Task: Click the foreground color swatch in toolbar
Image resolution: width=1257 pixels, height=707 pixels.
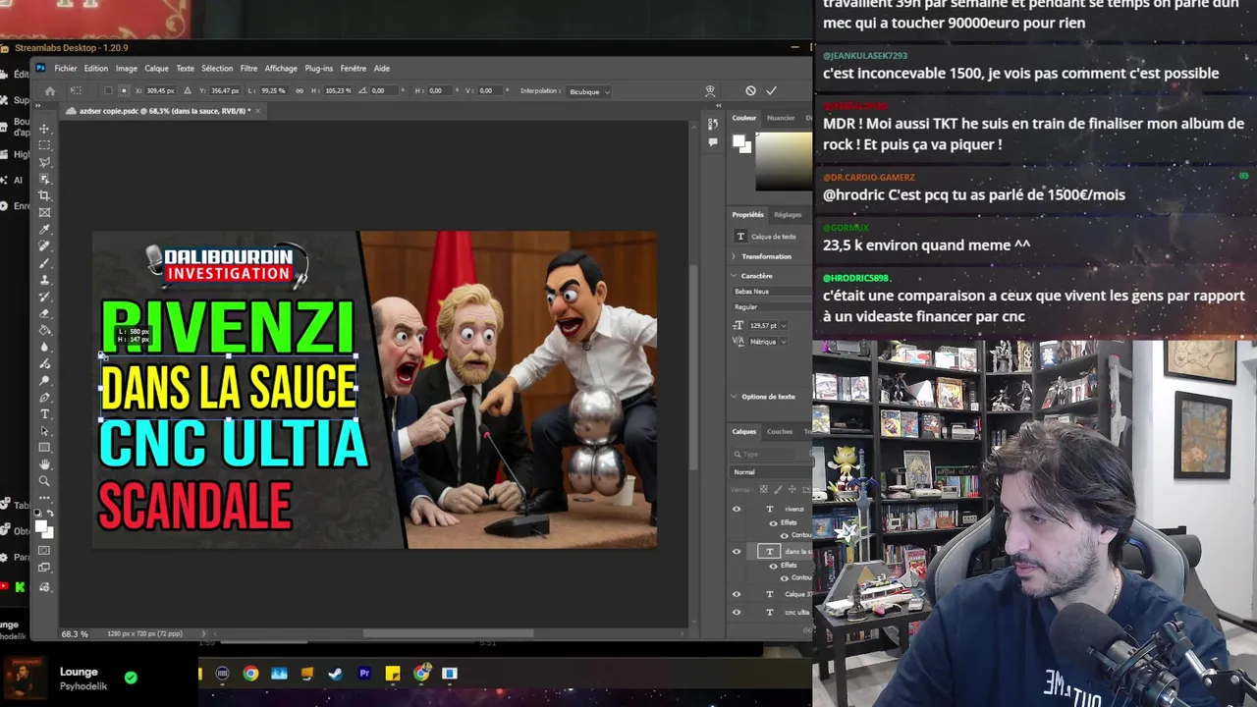Action: (41, 527)
